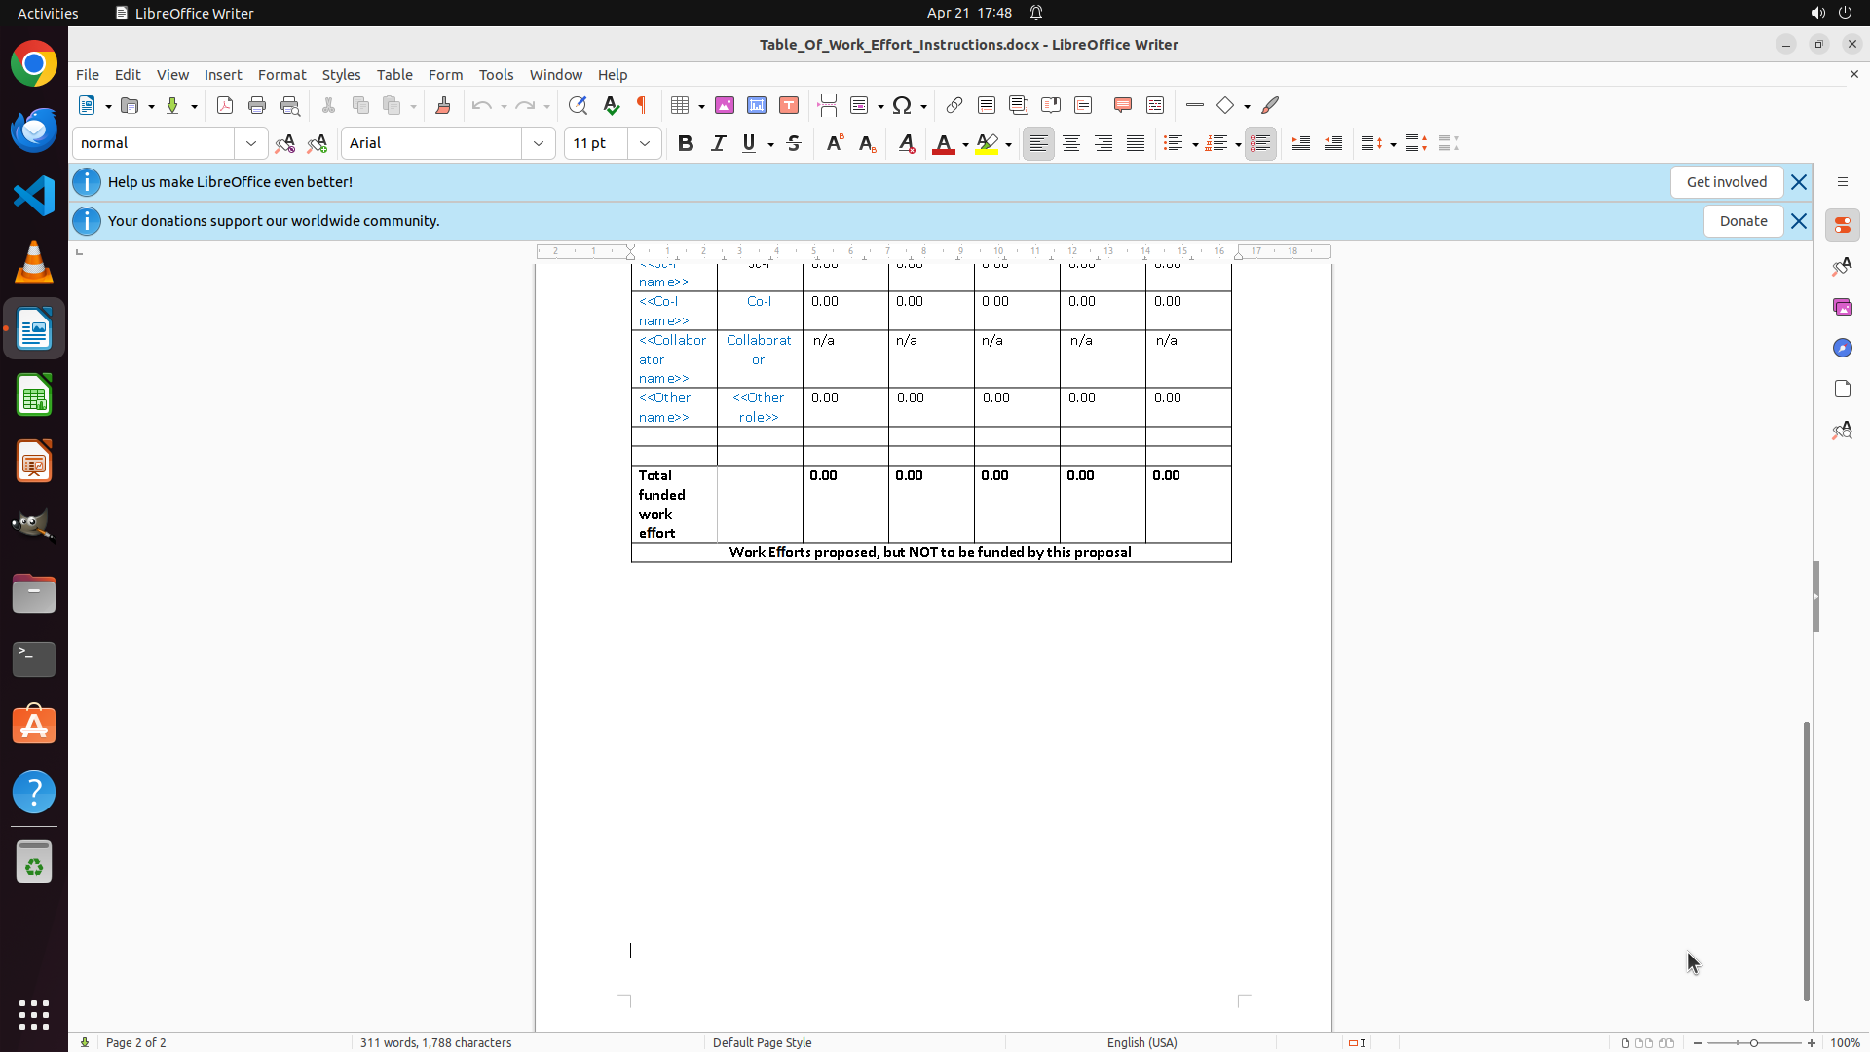Viewport: 1870px width, 1052px height.
Task: Click the Insert Special Character omega icon
Action: point(902,106)
